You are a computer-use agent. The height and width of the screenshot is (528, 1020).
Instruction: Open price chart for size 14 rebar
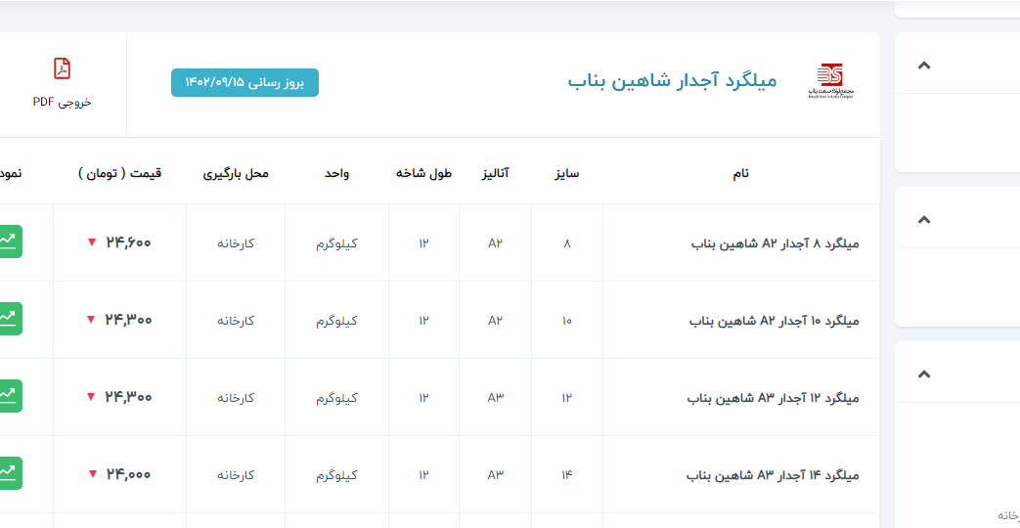pos(9,473)
